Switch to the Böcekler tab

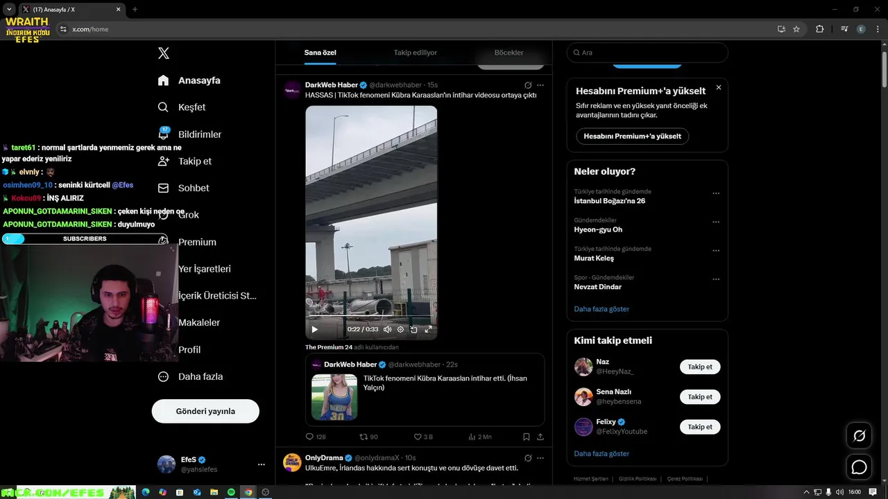[x=509, y=53]
